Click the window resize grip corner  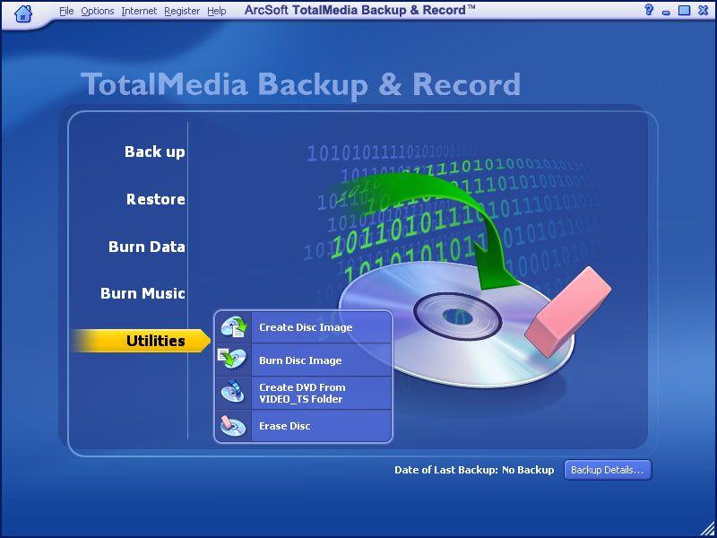pos(708,530)
